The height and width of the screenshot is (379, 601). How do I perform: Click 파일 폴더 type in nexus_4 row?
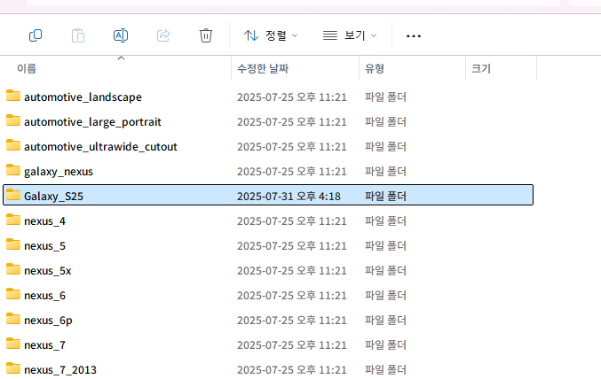coord(385,221)
